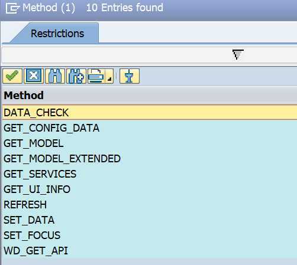Open the print options dropdown arrow
Screen dimensions: 297x265
pyautogui.click(x=109, y=76)
